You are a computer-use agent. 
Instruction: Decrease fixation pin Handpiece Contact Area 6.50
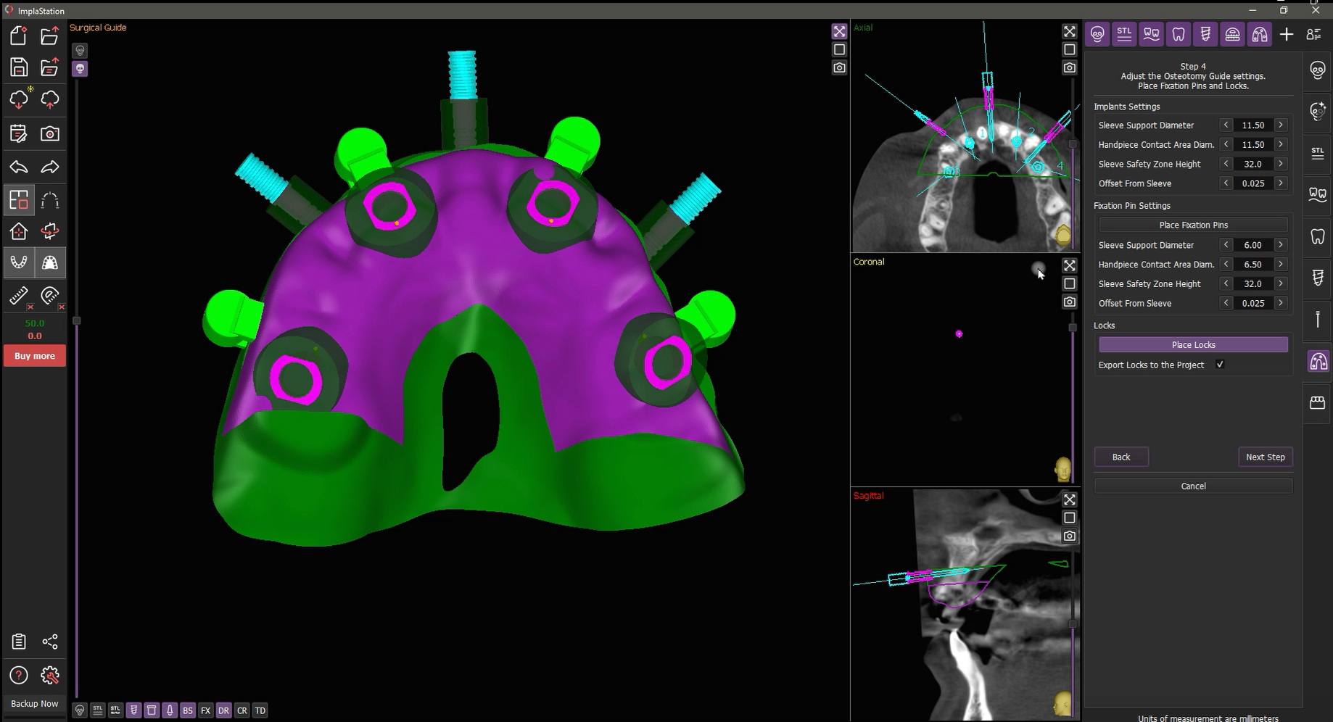[x=1226, y=265]
